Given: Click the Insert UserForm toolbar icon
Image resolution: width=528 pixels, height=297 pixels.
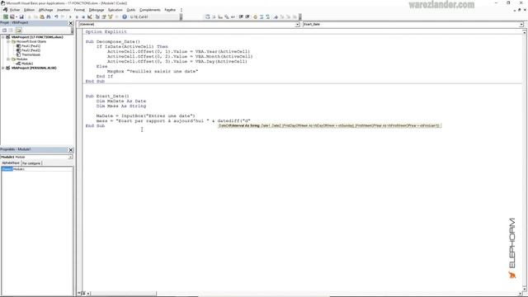Looking at the screenshot, I should click(x=12, y=16).
